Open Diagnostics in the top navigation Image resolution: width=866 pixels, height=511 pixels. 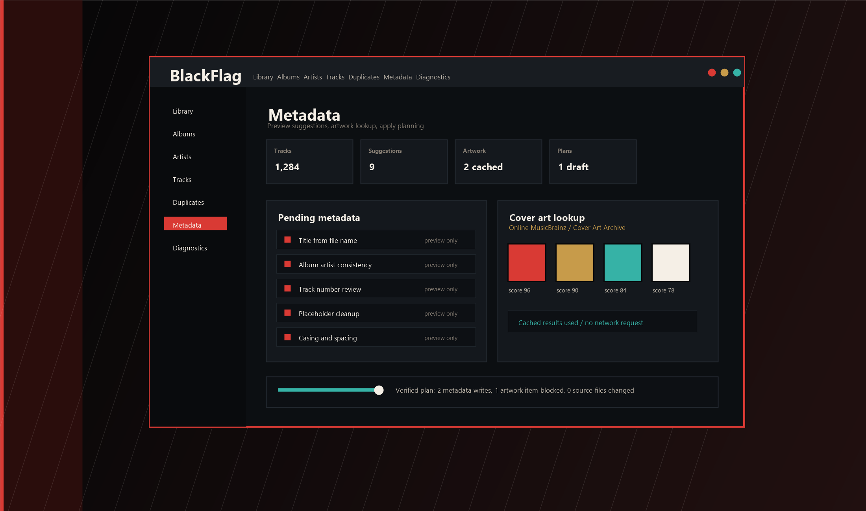pos(433,77)
